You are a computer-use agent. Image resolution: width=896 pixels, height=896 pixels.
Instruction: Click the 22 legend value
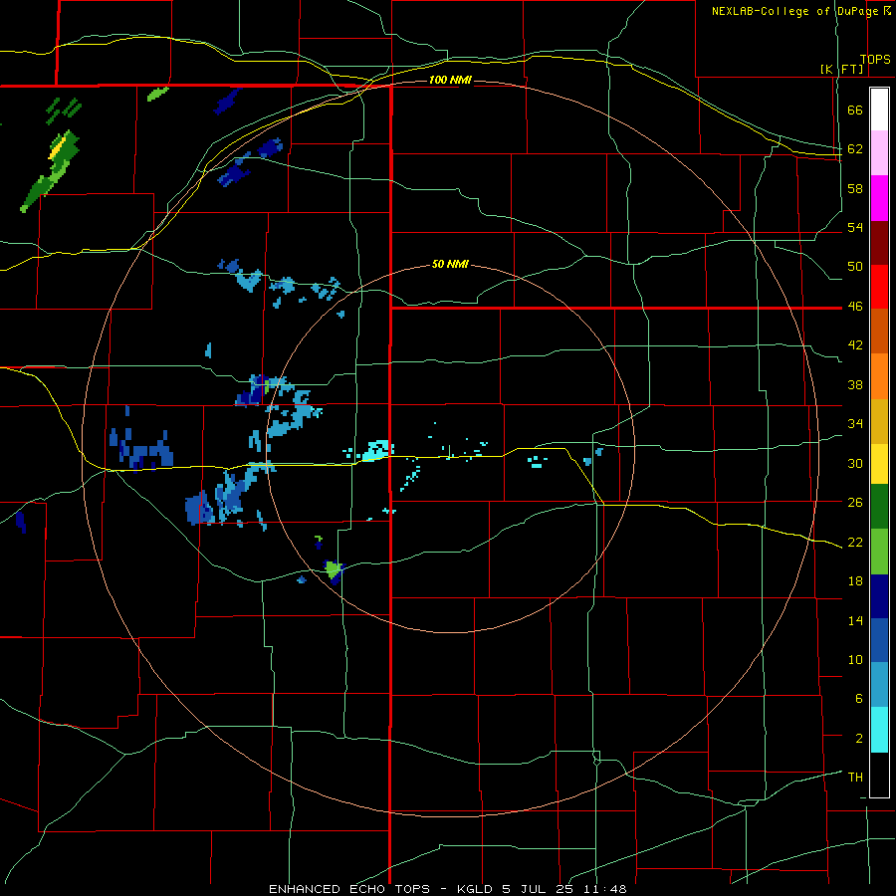click(x=855, y=542)
